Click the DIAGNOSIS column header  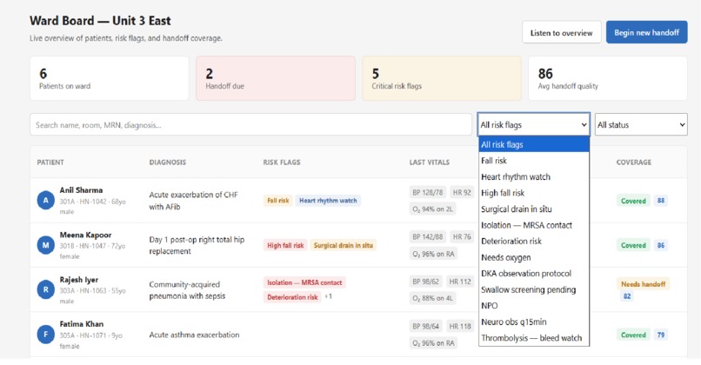[x=168, y=163]
